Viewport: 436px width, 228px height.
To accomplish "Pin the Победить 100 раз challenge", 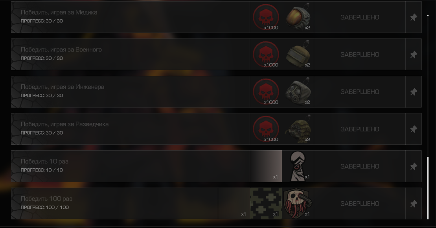I will click(414, 204).
